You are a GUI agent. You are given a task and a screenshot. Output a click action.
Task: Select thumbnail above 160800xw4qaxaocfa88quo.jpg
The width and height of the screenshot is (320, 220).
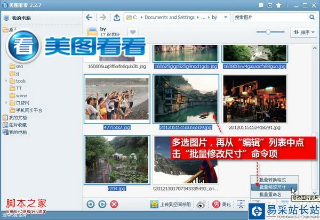tap(255, 53)
